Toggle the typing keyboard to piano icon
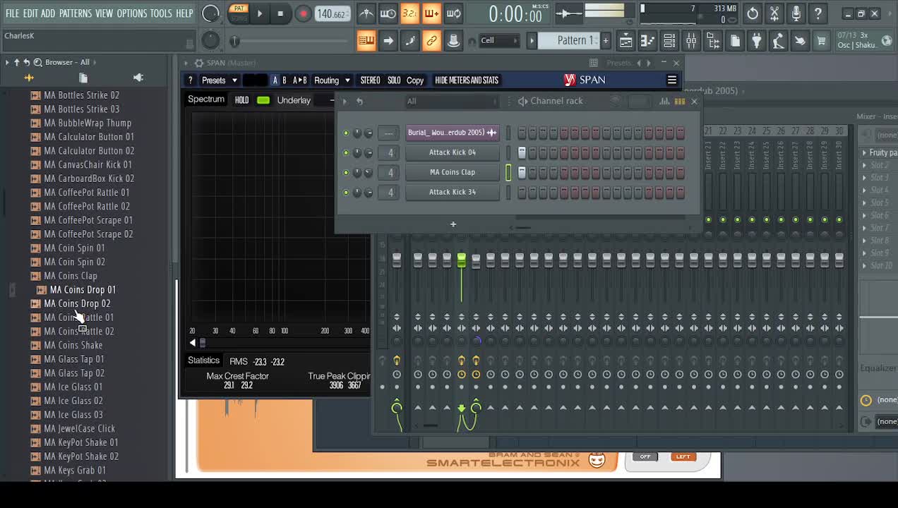The height and width of the screenshot is (508, 898). pyautogui.click(x=366, y=41)
